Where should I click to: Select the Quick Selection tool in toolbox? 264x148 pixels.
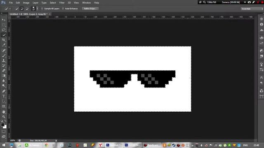4,35
